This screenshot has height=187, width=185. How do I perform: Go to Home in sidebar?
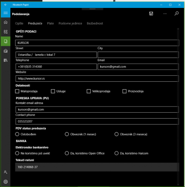coord(6,22)
